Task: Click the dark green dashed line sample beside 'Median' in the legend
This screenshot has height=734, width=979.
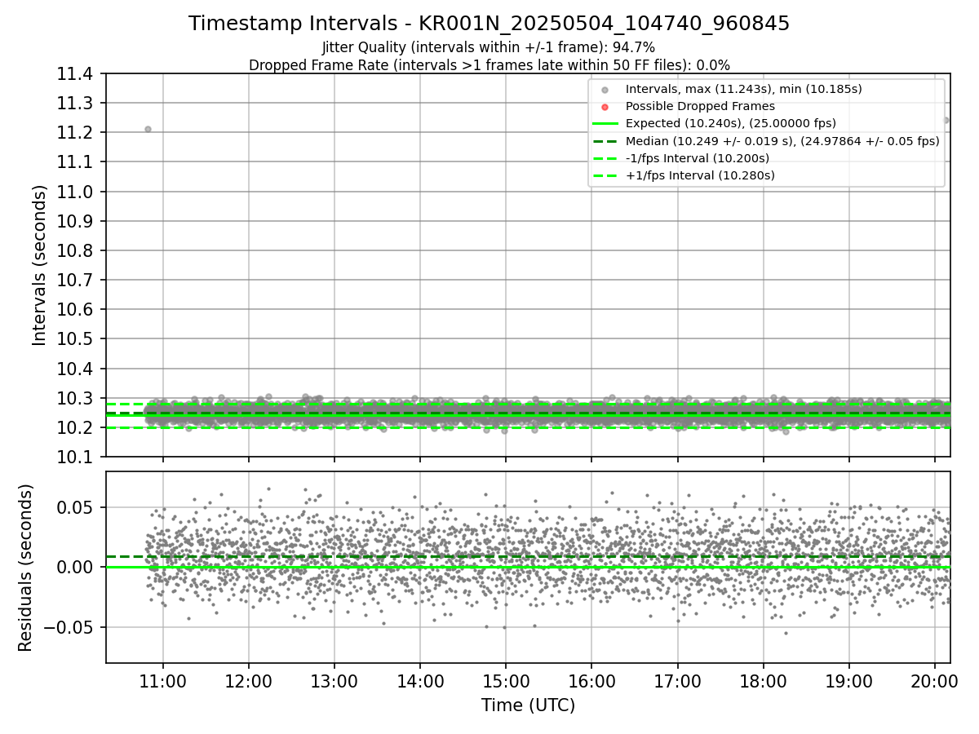Action: [605, 141]
